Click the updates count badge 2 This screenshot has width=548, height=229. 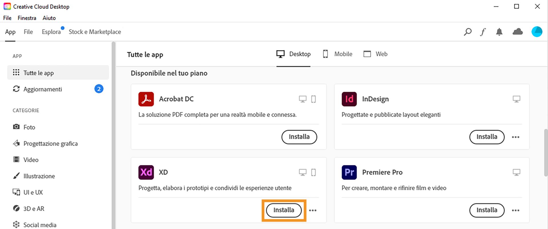(x=99, y=89)
